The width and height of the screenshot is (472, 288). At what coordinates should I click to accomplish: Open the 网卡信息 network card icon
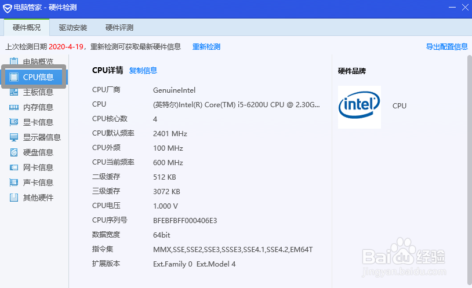click(14, 167)
